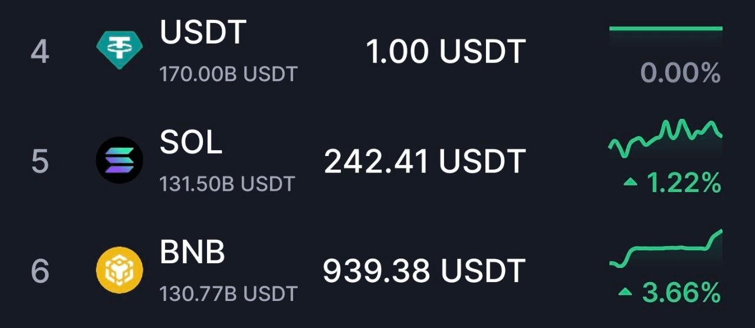Tap the 3.66% change value
The height and width of the screenshot is (328, 755).
pyautogui.click(x=681, y=292)
